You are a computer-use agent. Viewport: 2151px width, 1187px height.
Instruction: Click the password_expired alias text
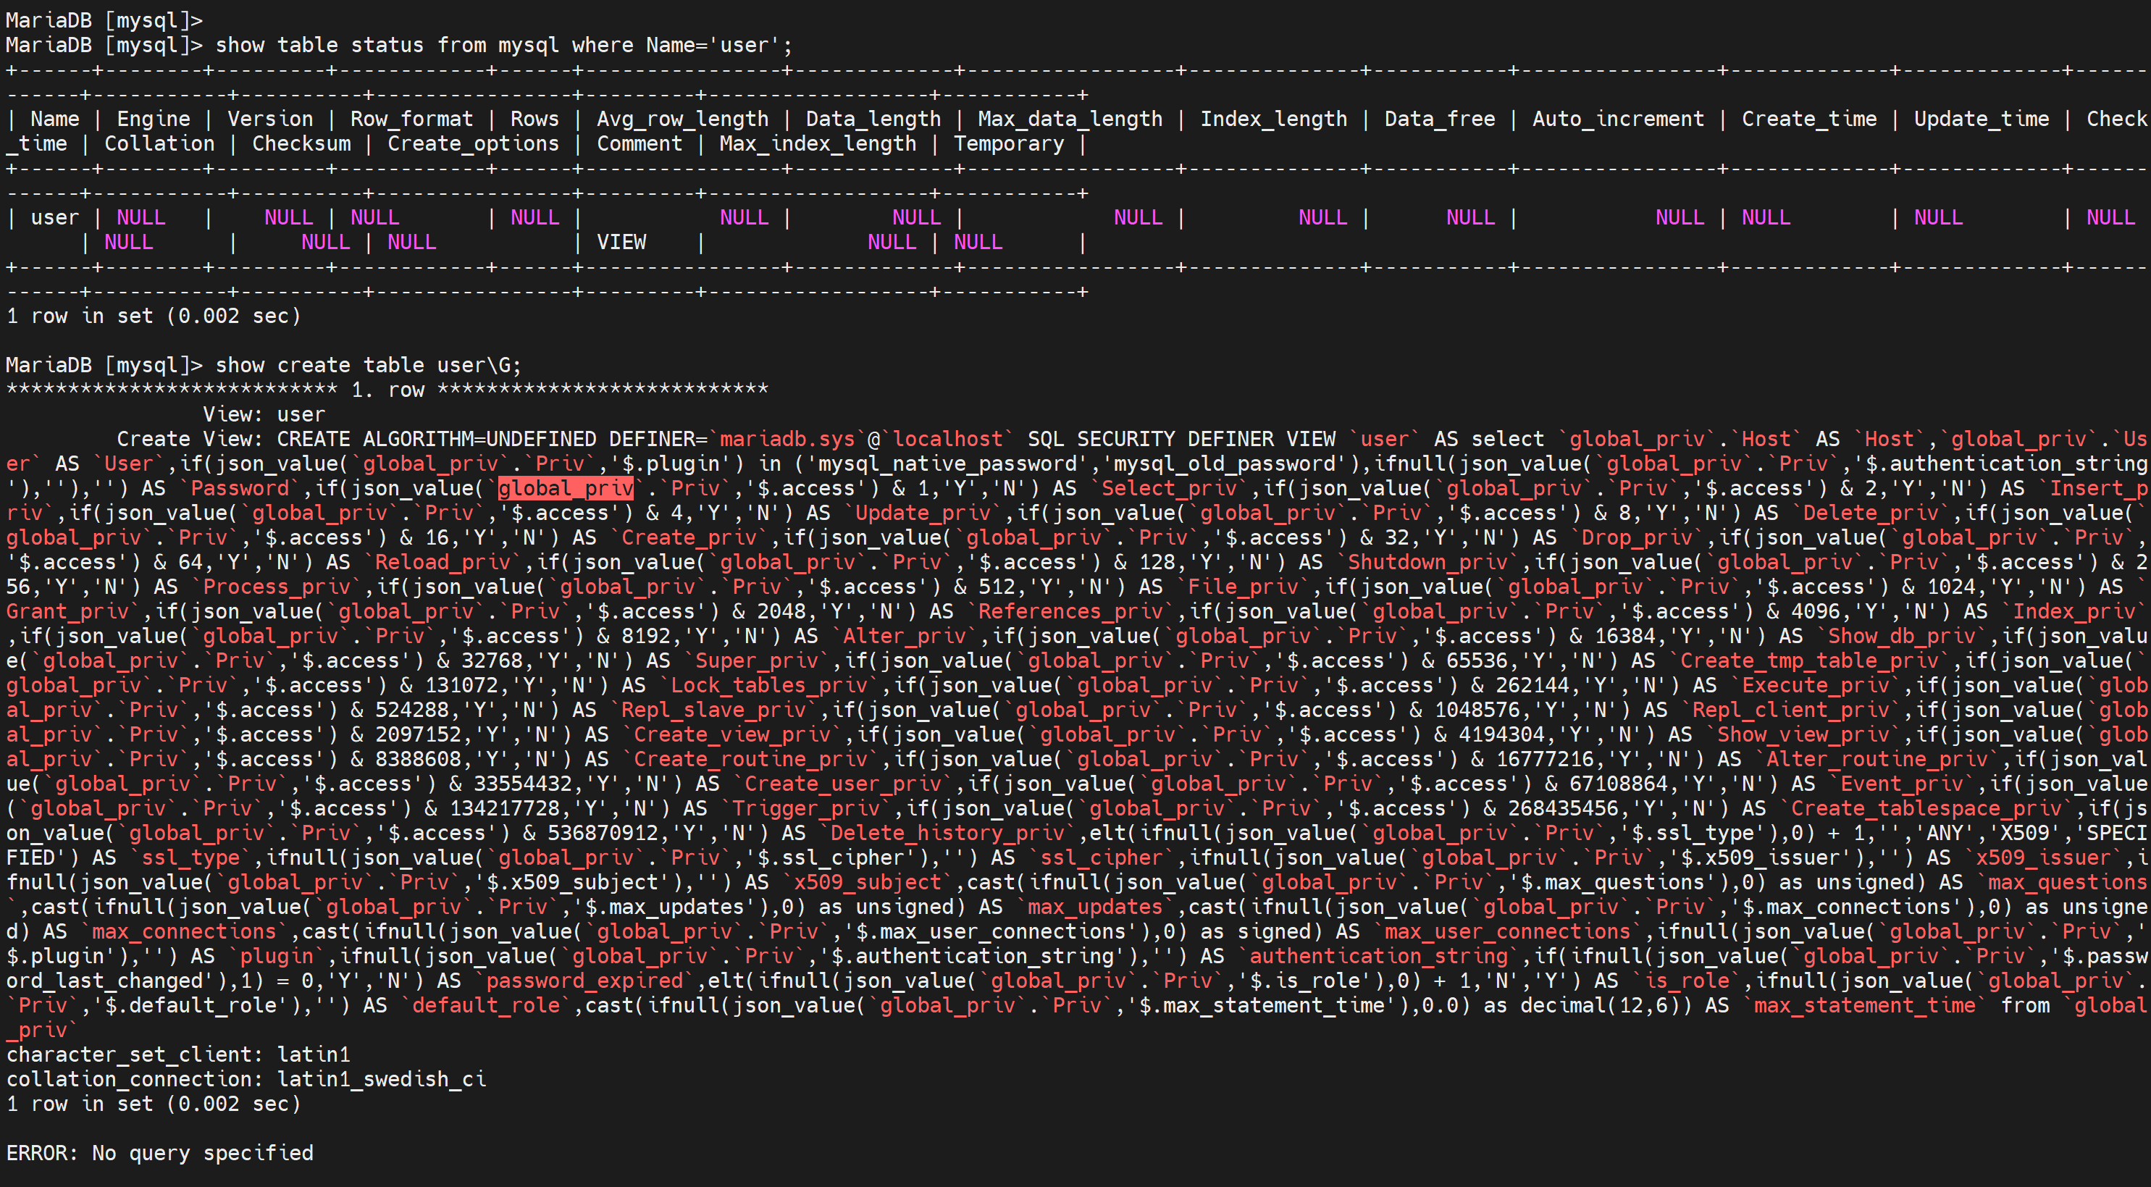(584, 981)
